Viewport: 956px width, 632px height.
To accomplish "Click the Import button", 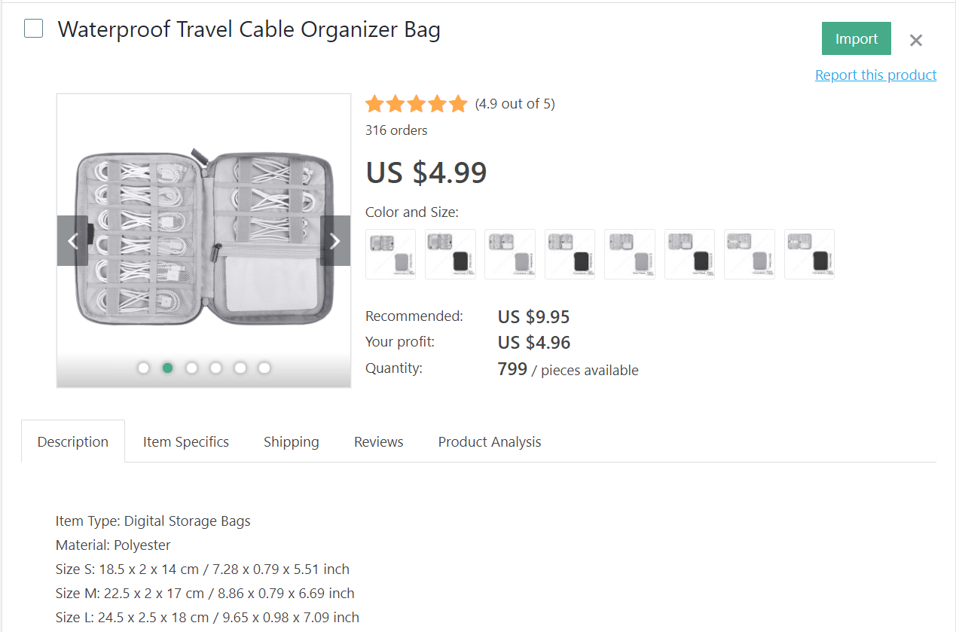I will pos(856,38).
